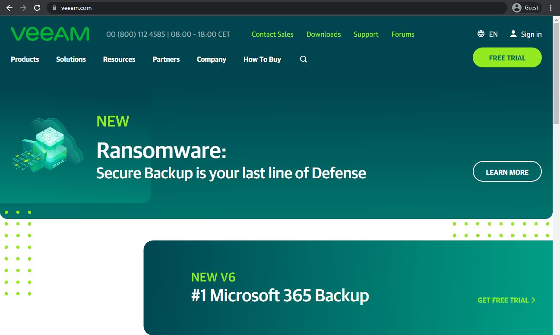Image resolution: width=560 pixels, height=335 pixels.
Task: Open the search on the Veeam navigation bar
Action: (x=303, y=59)
